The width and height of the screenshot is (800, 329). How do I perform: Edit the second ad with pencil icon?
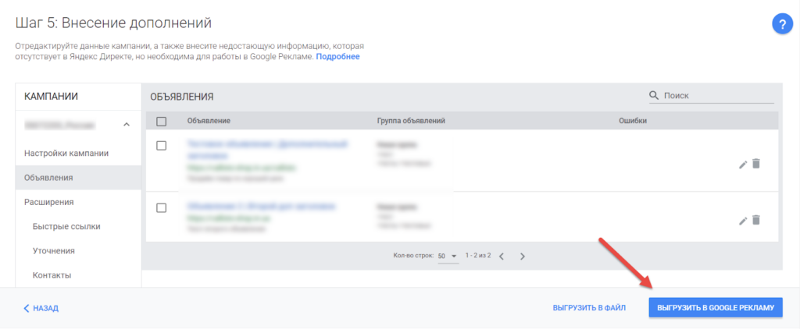(x=743, y=221)
